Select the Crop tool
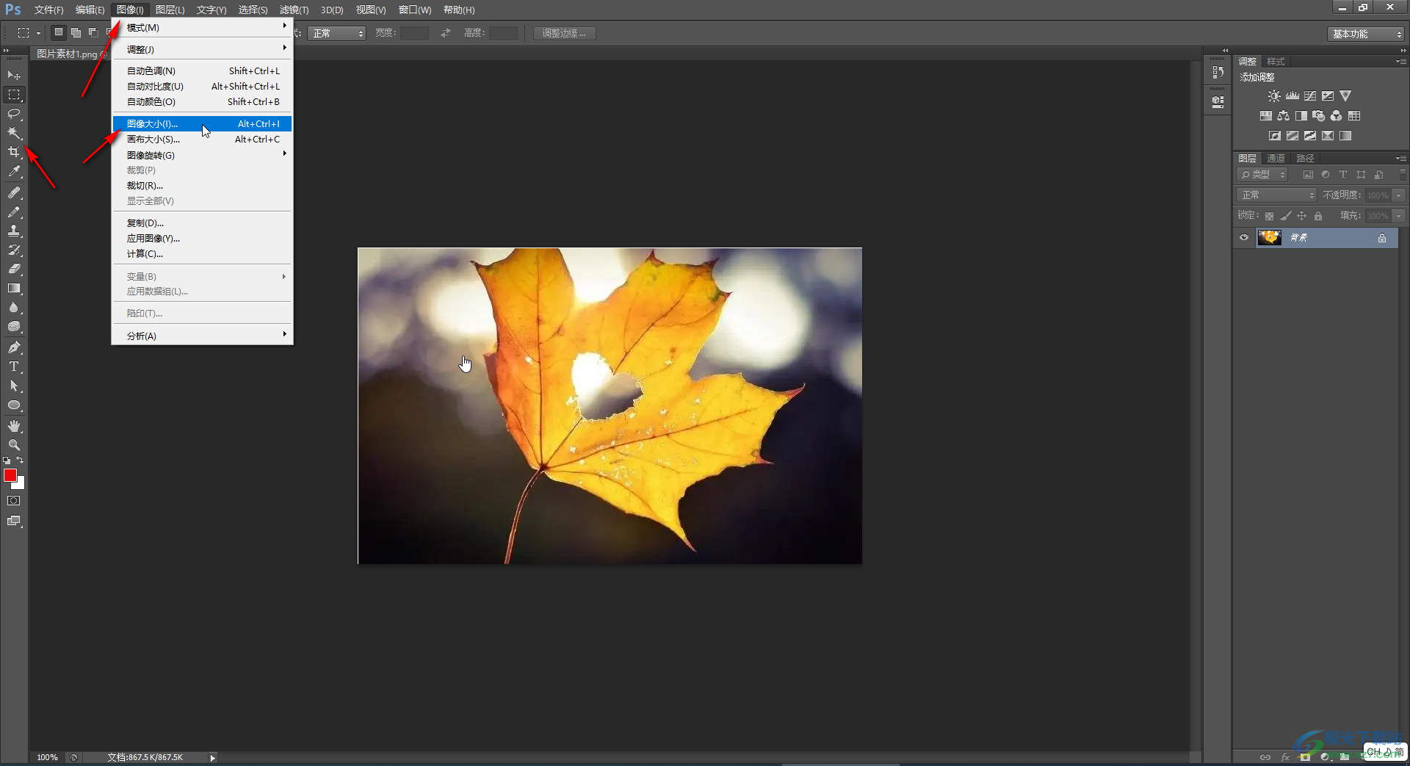1410x766 pixels. tap(14, 152)
